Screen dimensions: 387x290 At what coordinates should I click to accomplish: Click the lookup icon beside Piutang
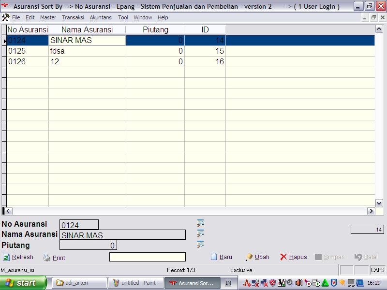click(x=200, y=244)
